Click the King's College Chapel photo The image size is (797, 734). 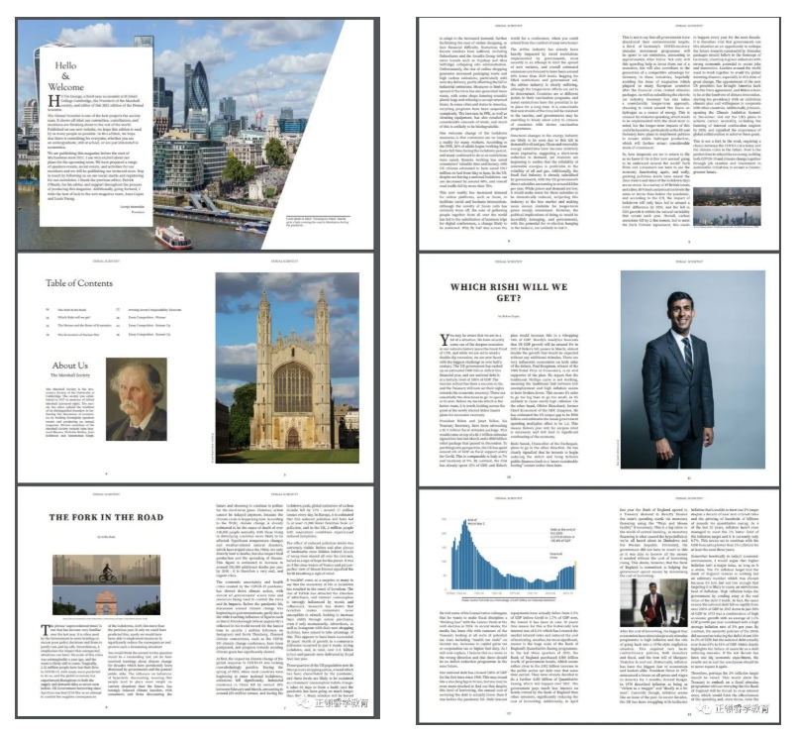tap(287, 367)
